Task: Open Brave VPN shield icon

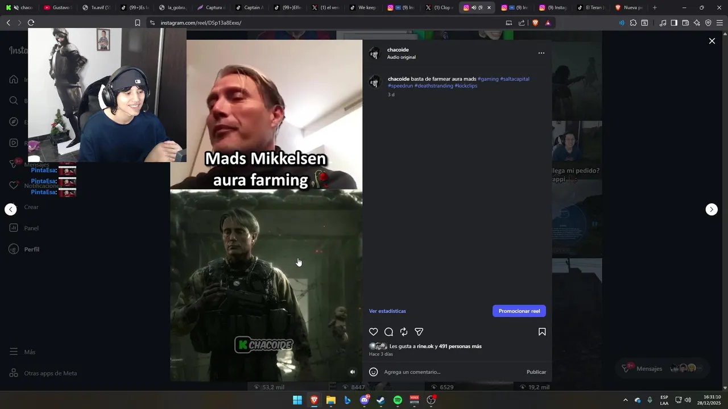Action: 708,23
